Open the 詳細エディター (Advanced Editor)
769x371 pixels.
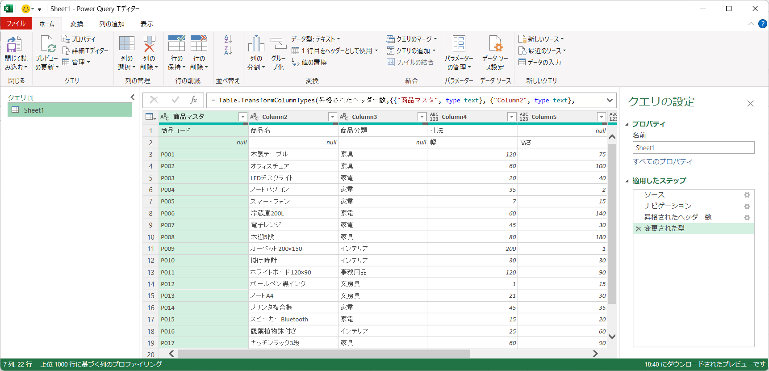click(x=86, y=51)
